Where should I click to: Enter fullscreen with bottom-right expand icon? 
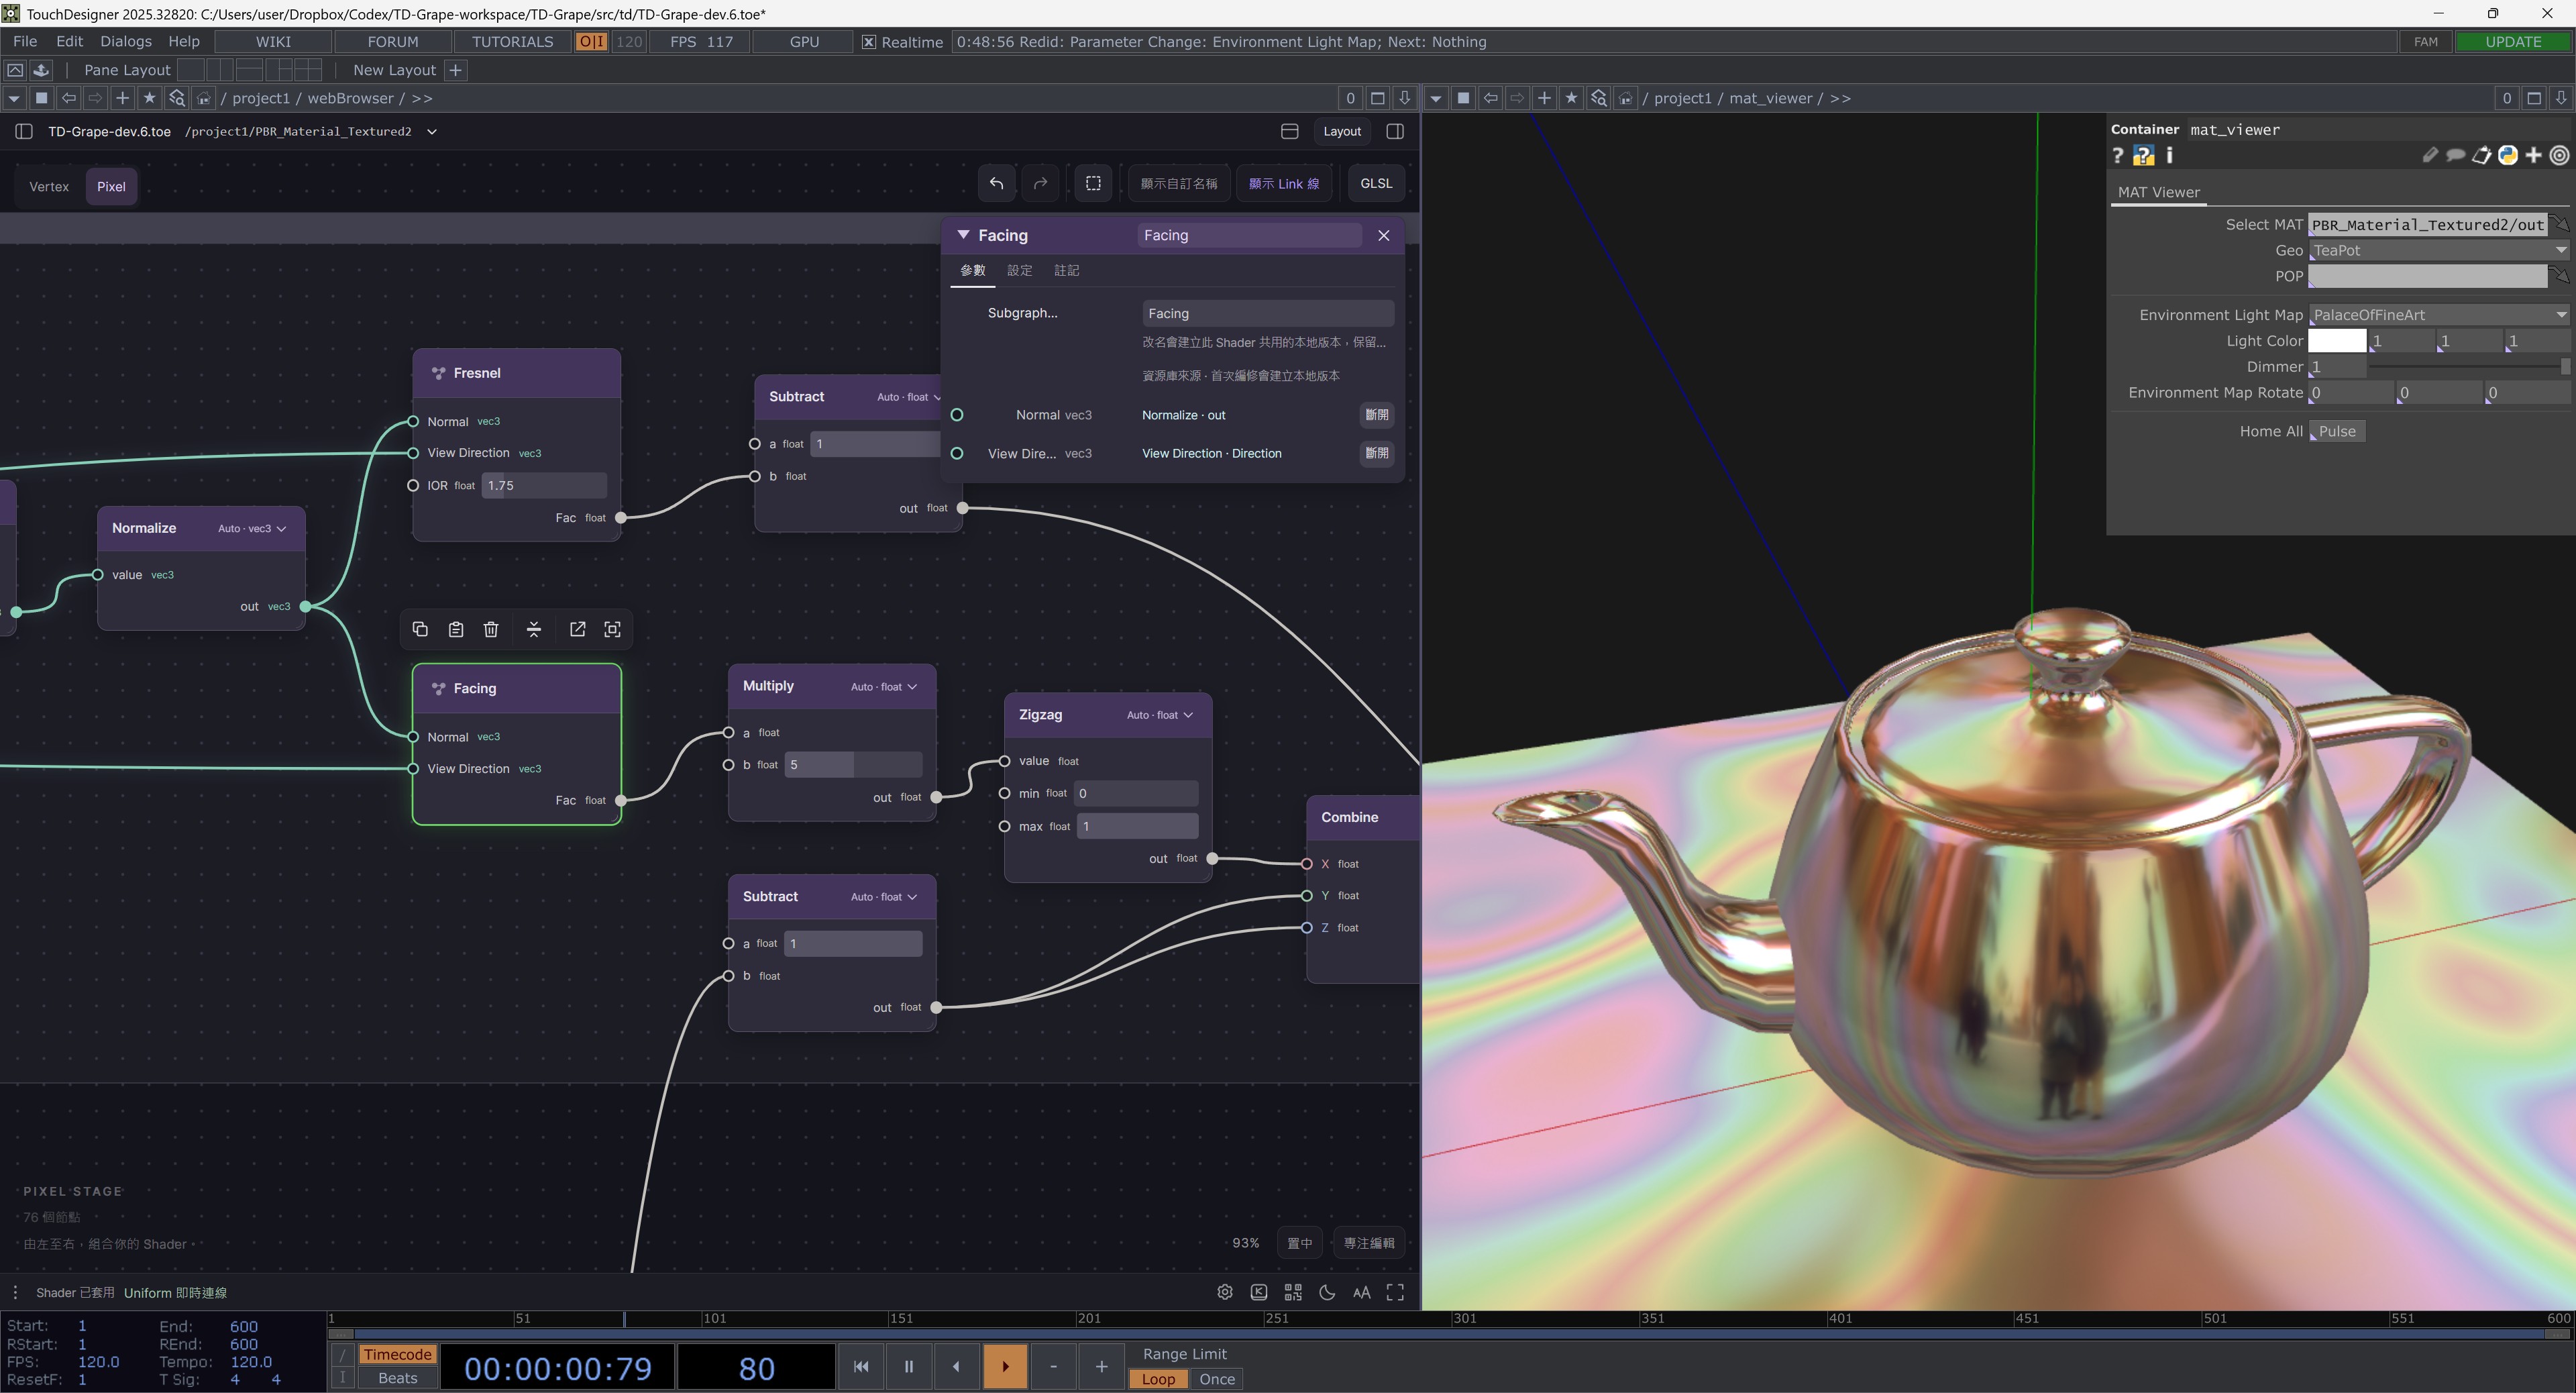(x=1395, y=1292)
